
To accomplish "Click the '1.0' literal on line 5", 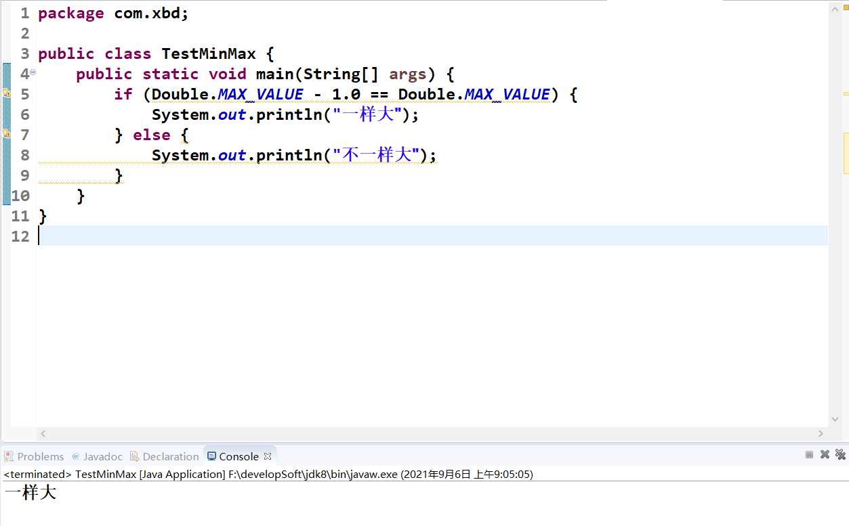I will pyautogui.click(x=346, y=94).
